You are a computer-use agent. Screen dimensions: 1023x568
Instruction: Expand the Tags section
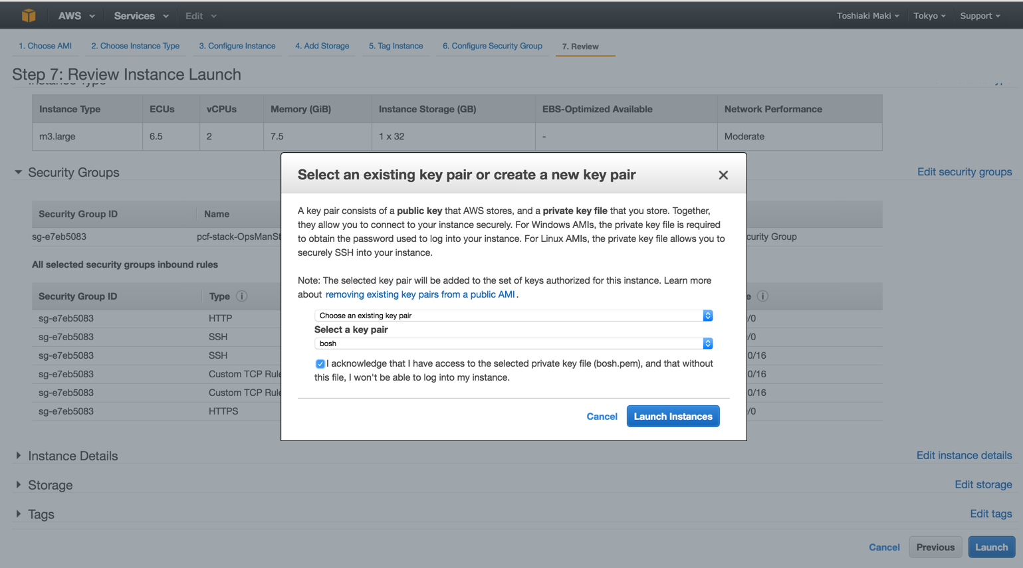click(x=19, y=514)
